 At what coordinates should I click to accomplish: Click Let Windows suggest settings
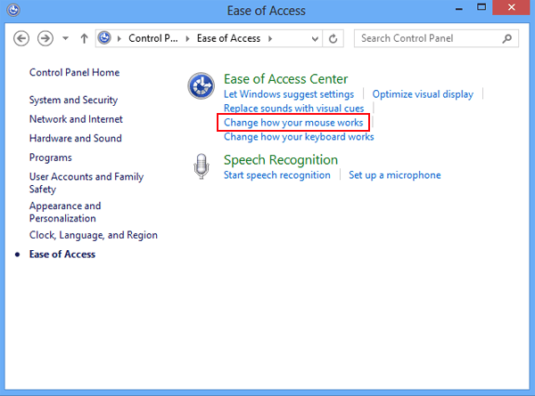click(x=289, y=94)
